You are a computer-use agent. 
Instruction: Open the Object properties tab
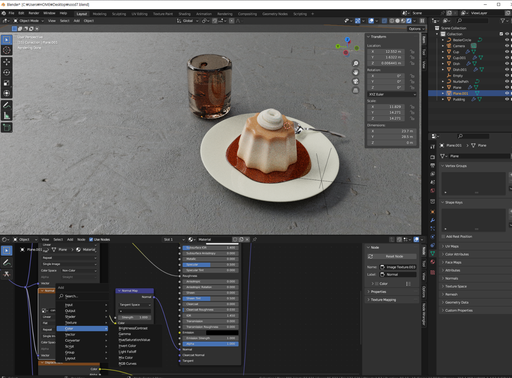[x=433, y=212]
